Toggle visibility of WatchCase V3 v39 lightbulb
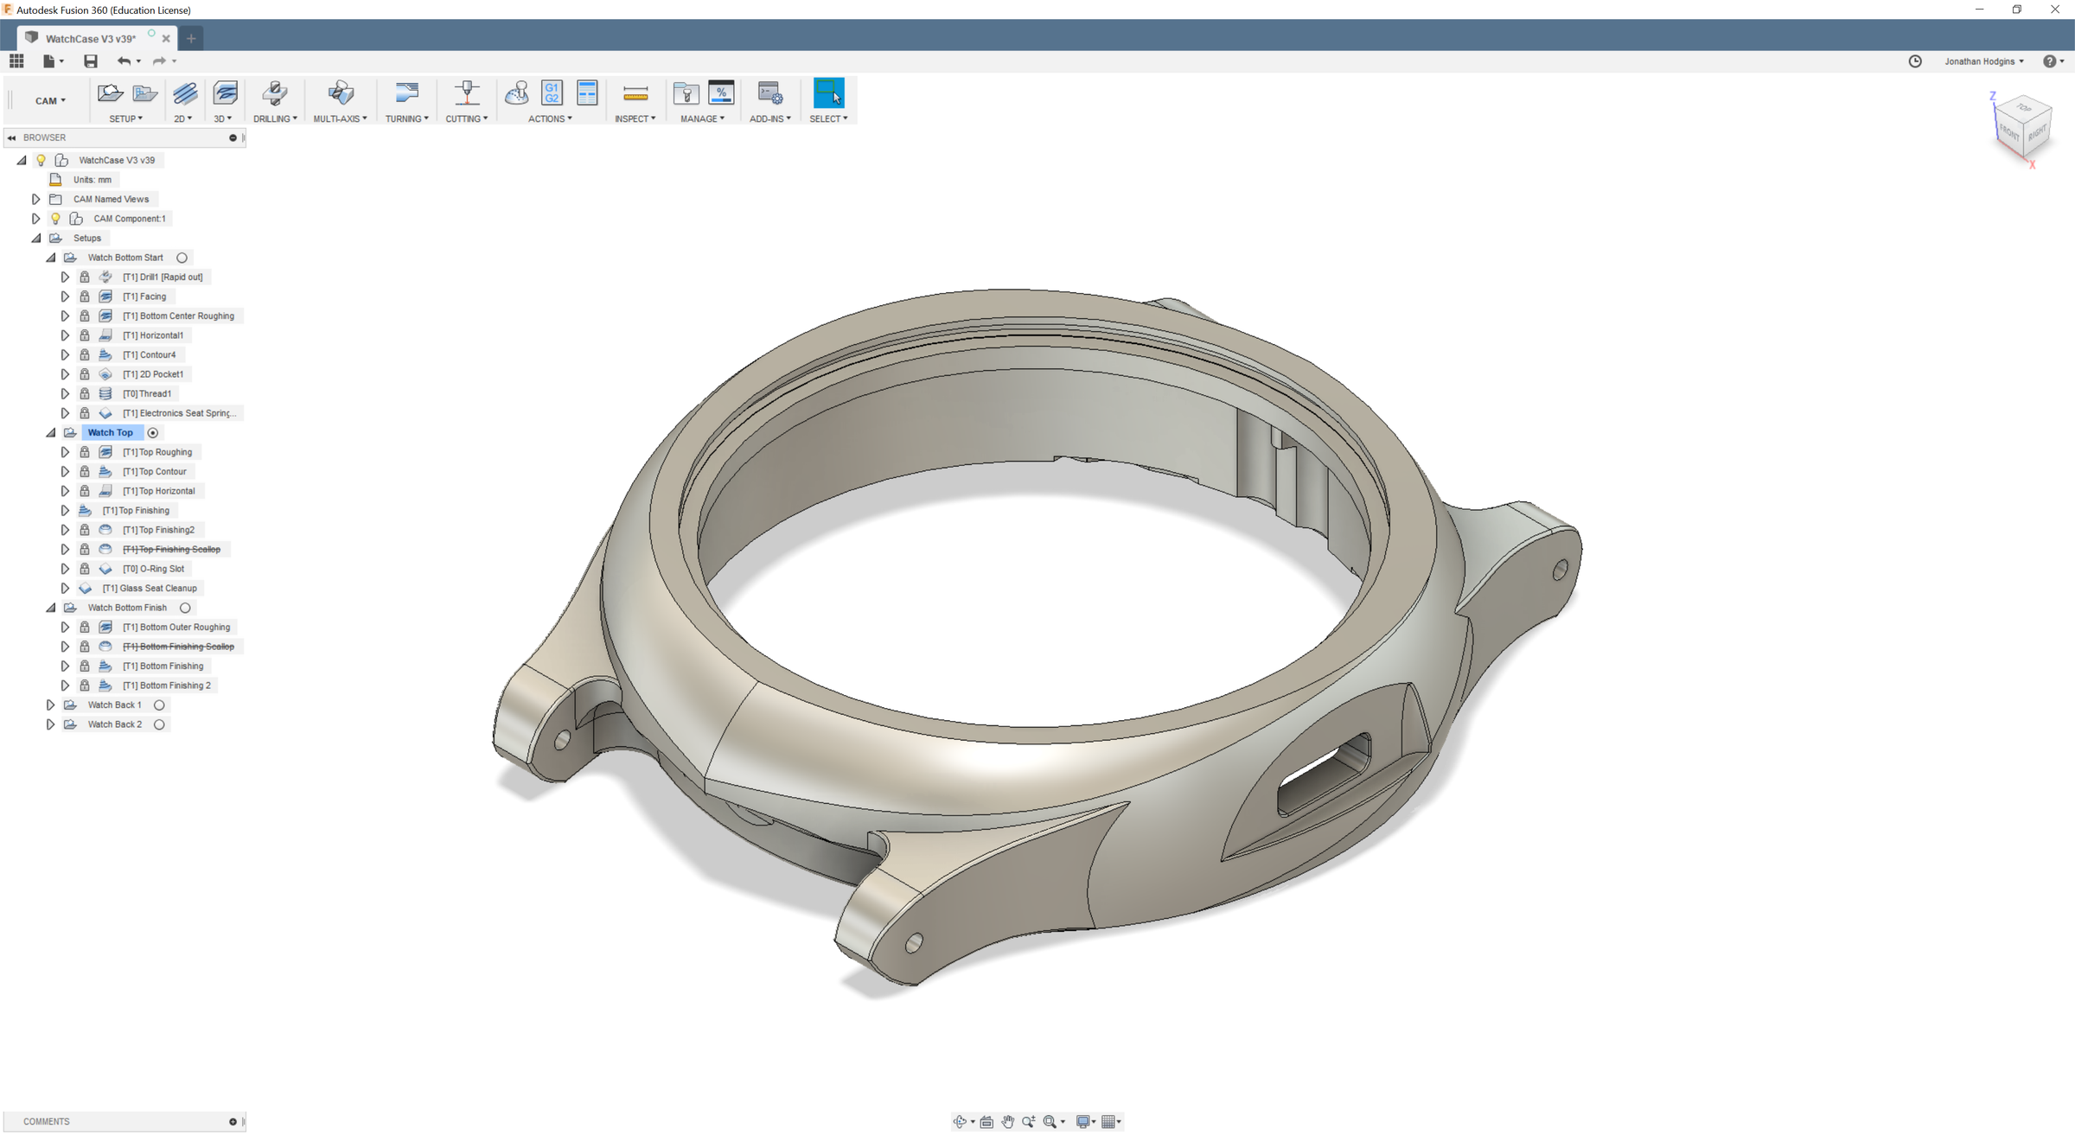Viewport: 2075px width, 1135px height. coord(41,159)
